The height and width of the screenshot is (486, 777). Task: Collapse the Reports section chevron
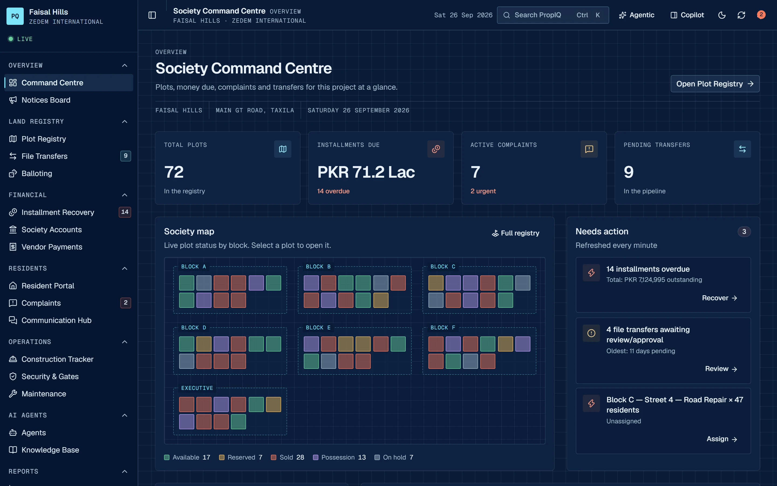tap(125, 471)
